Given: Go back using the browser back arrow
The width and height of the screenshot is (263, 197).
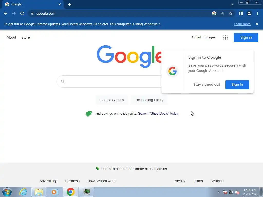Looking at the screenshot, I should (x=6, y=13).
